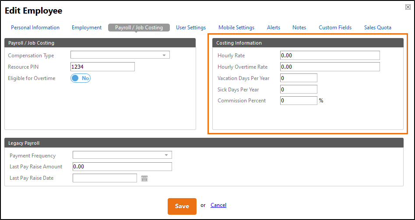Open the Notes tab

(x=299, y=28)
